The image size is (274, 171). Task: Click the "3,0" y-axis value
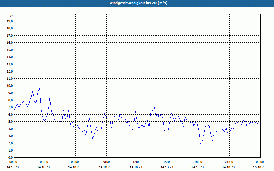(x=10, y=136)
